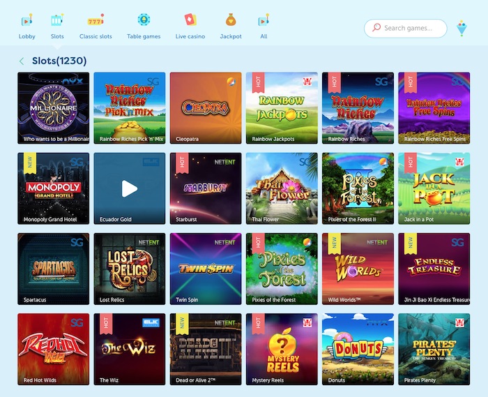Viewport: 488px width, 397px height.
Task: Click the NEW ribbon on Wild Worlds
Action: point(334,244)
